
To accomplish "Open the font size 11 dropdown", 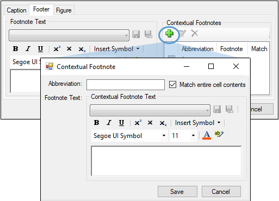I will click(x=183, y=136).
